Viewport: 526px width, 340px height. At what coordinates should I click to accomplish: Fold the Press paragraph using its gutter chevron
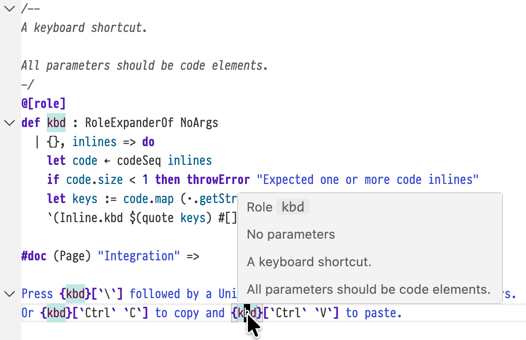pyautogui.click(x=9, y=294)
